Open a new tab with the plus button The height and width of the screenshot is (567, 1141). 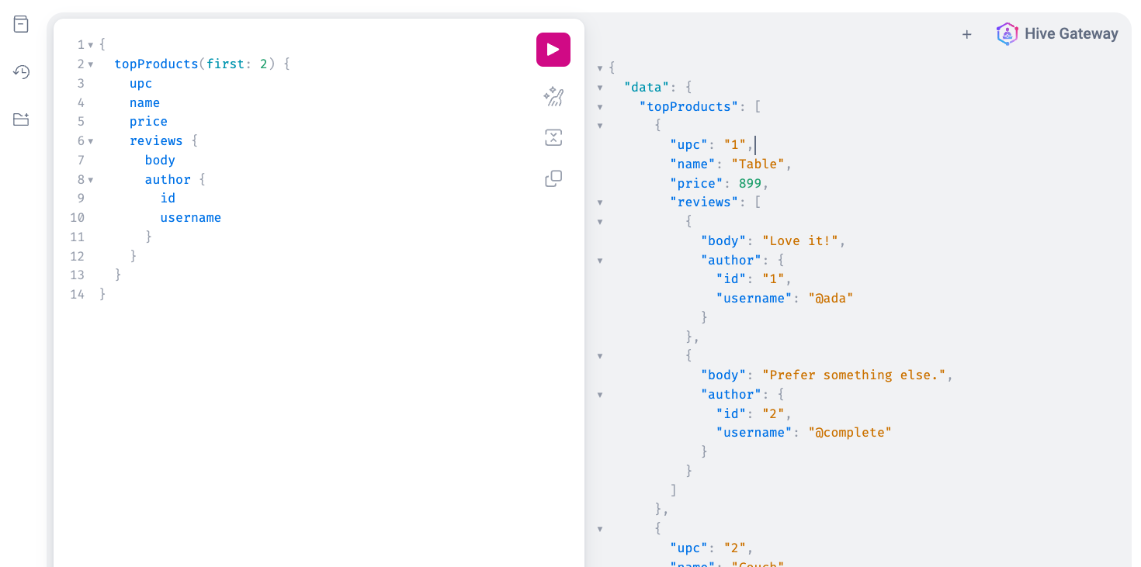point(966,34)
